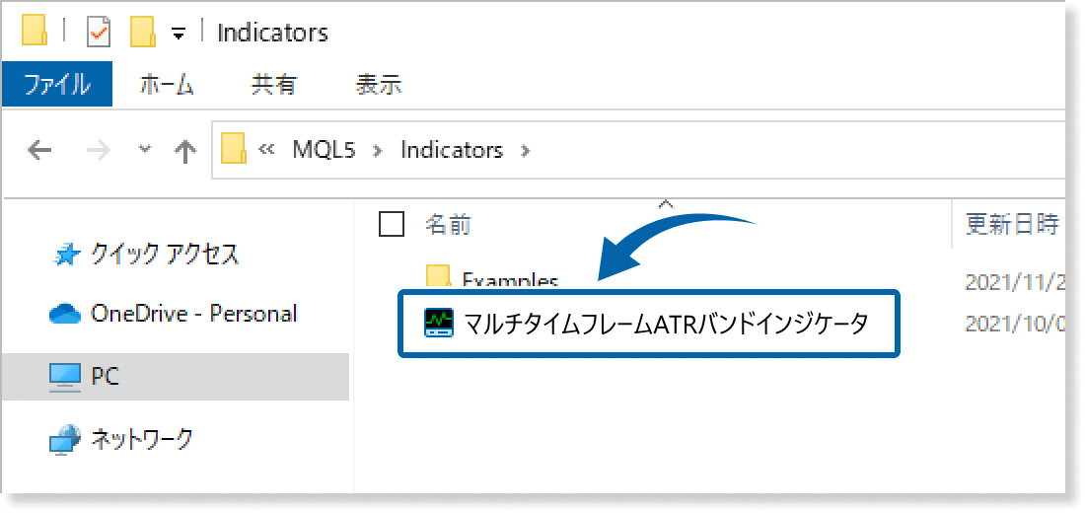Go forward with the right arrow button
The image size is (1085, 513).
[101, 150]
